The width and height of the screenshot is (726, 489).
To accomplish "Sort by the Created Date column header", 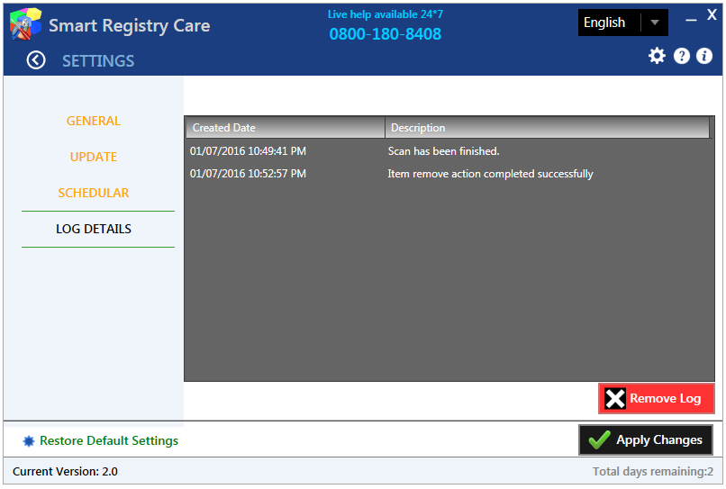I will [x=286, y=127].
